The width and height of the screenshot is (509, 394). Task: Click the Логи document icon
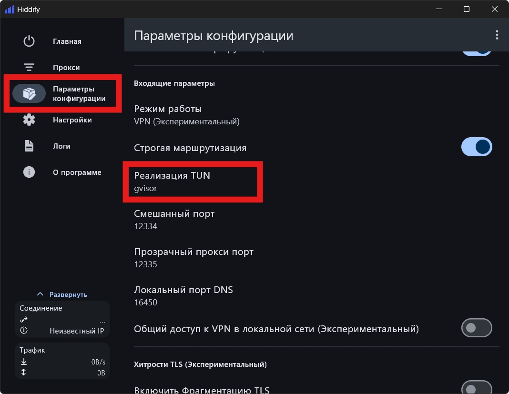(x=29, y=146)
